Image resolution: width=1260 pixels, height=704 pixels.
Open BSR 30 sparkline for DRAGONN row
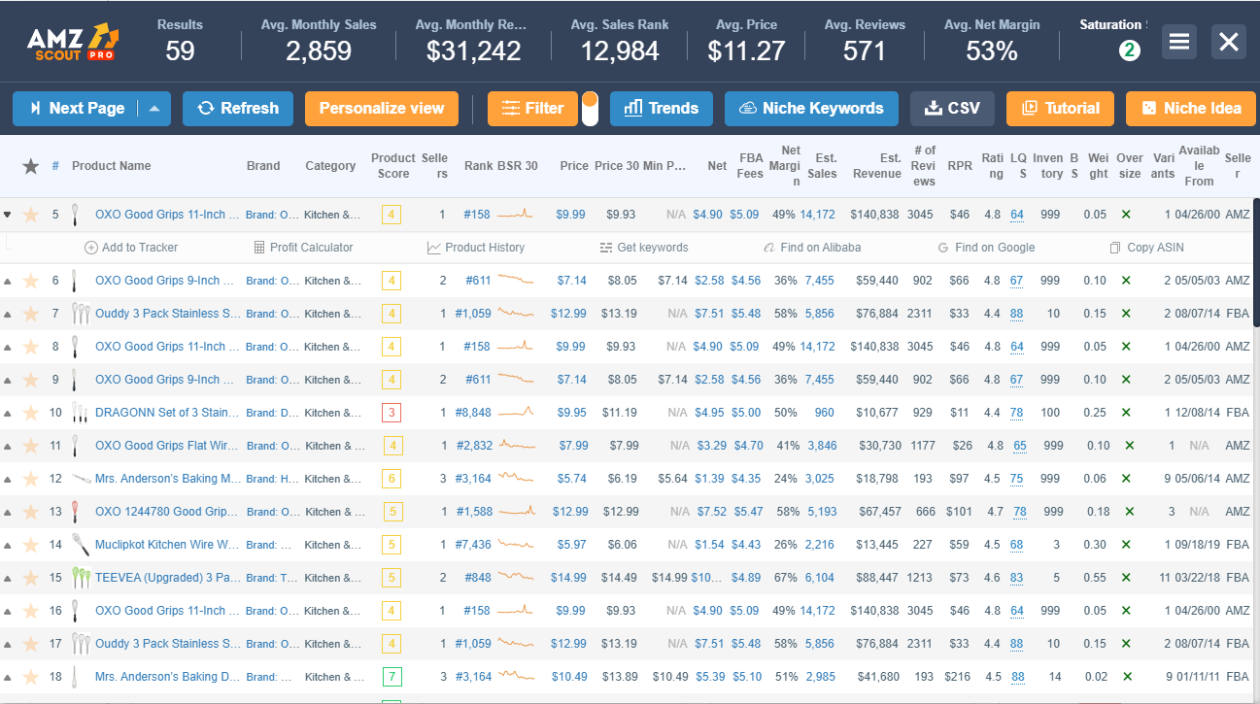pyautogui.click(x=516, y=413)
